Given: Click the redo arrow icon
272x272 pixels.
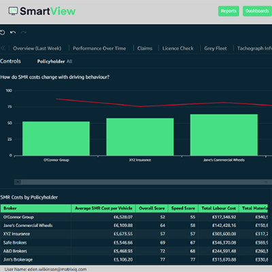Looking at the screenshot, I should point(24,32).
